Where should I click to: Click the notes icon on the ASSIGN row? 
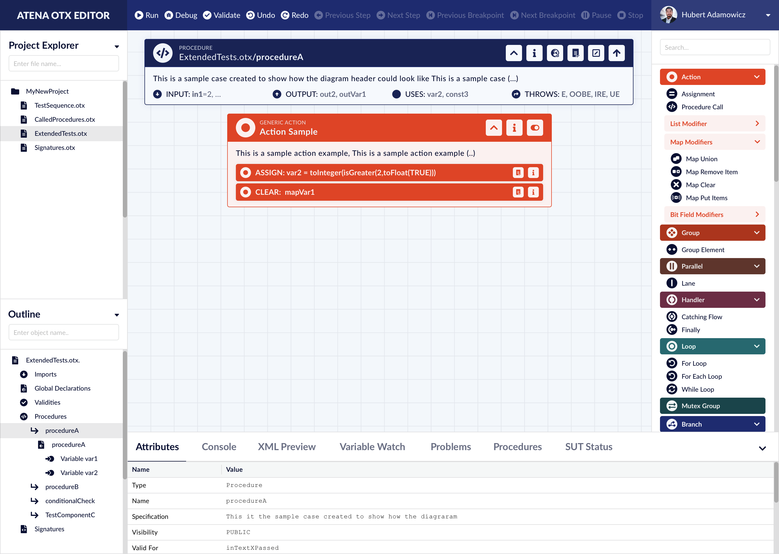[518, 173]
